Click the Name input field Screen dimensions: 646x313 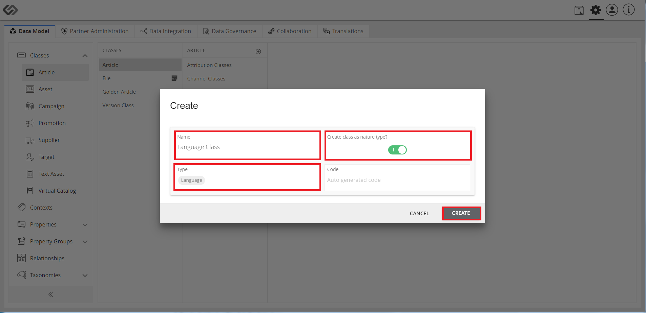point(247,145)
